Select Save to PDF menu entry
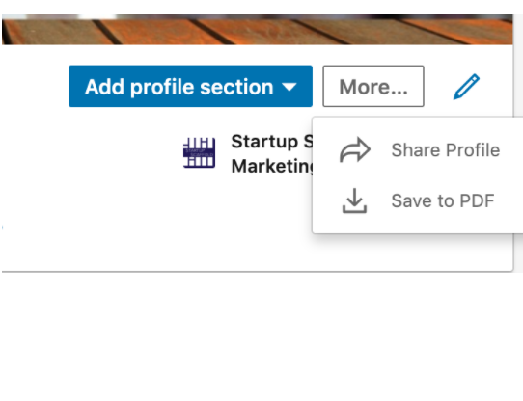The height and width of the screenshot is (401, 523). pyautogui.click(x=420, y=200)
